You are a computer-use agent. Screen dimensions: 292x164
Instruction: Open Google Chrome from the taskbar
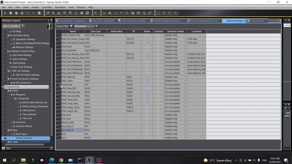61,160
